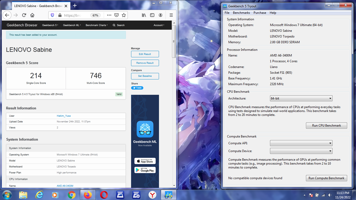This screenshot has height=200, width=356.
Task: Click the volume speaker tray icon
Action: (x=330, y=195)
